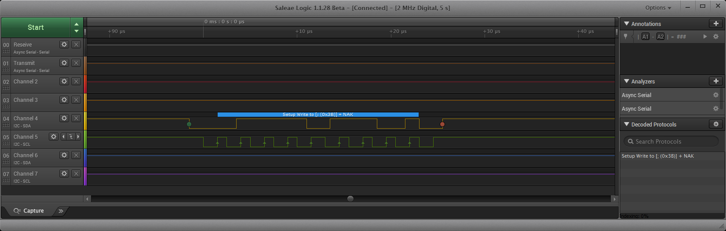
Task: Hide Channel 2 using its X button
Action: 76,81
